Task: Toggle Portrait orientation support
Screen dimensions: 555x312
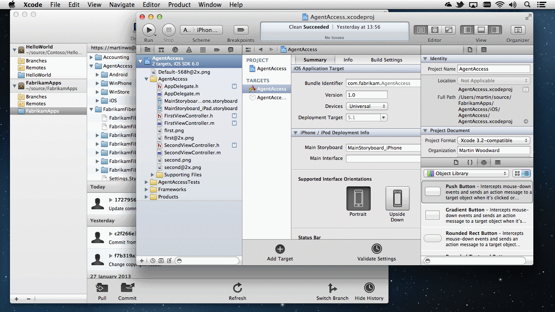Action: (x=358, y=198)
